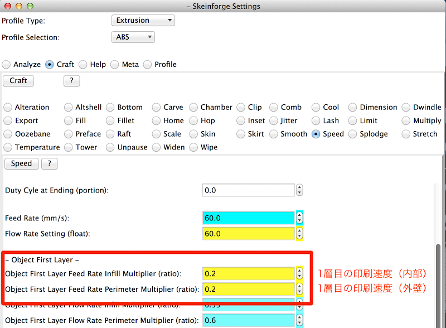Click the Flow Rate Setting stepper arrows
The height and width of the screenshot is (328, 446).
tap(299, 234)
